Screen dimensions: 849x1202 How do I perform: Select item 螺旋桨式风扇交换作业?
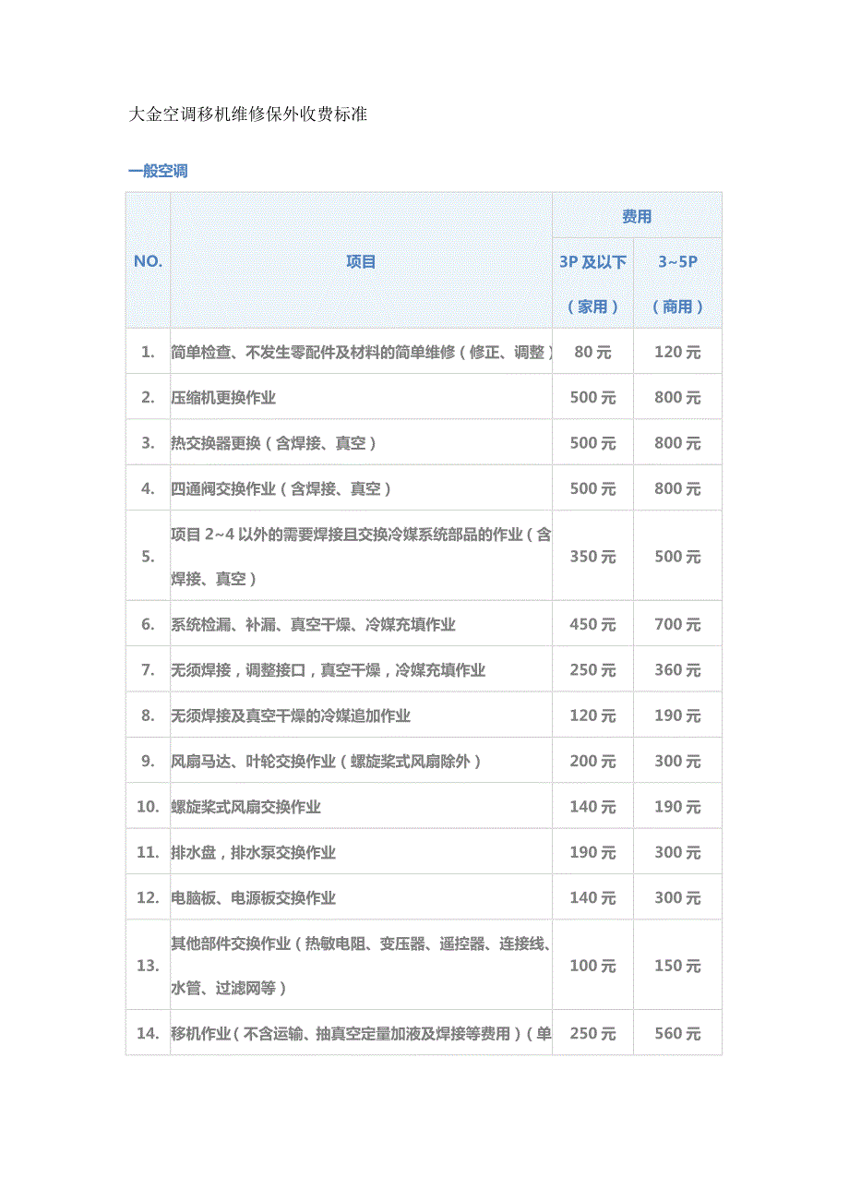tap(245, 807)
